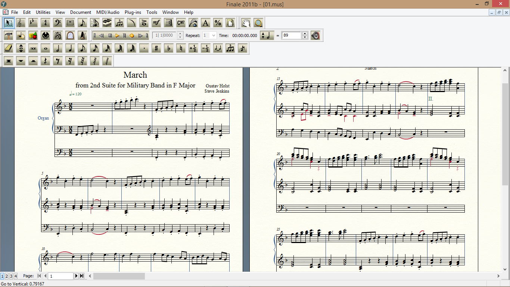The image size is (510, 287).
Task: Toggle the sharp accidental
Action: click(x=156, y=48)
